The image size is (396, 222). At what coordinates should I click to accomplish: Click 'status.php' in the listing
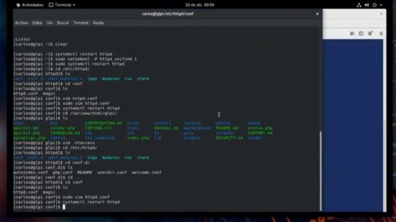coord(260,128)
